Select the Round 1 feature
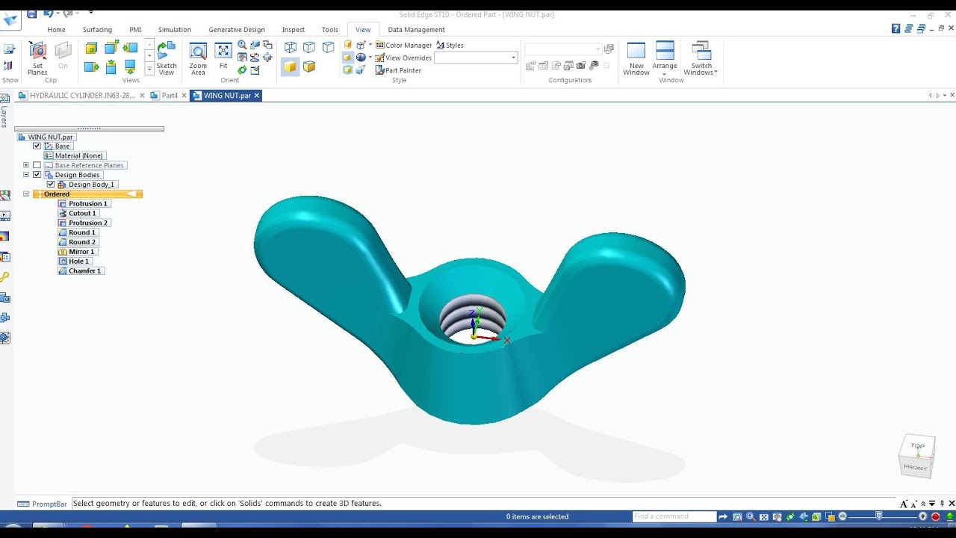956x538 pixels. (77, 232)
